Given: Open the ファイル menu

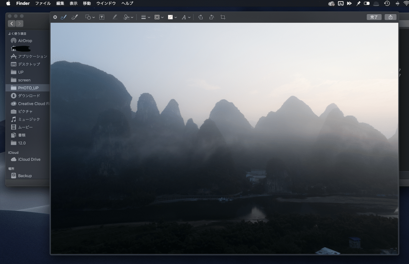Looking at the screenshot, I should pyautogui.click(x=43, y=3).
